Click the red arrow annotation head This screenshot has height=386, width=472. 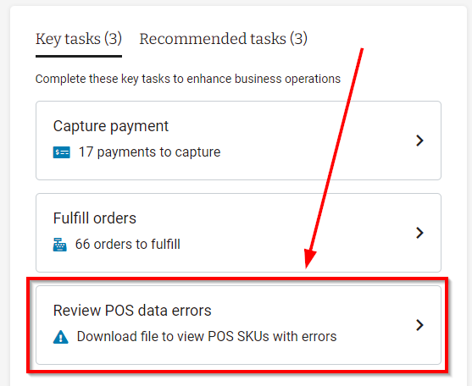[309, 259]
